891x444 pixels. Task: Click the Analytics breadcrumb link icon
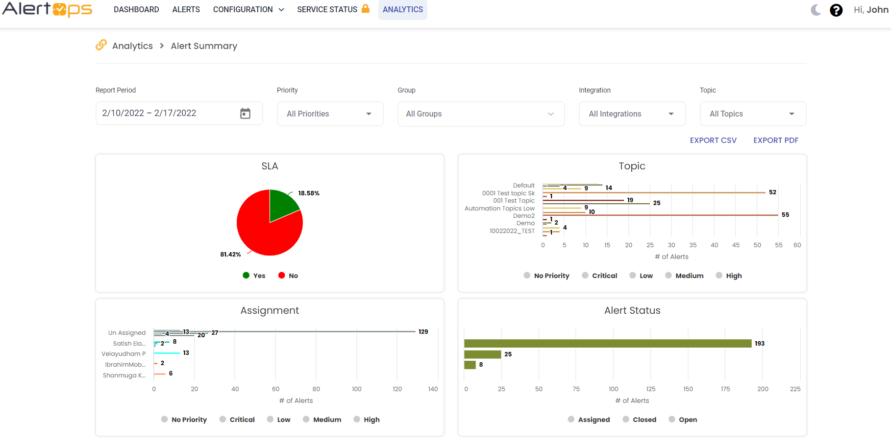coord(101,45)
